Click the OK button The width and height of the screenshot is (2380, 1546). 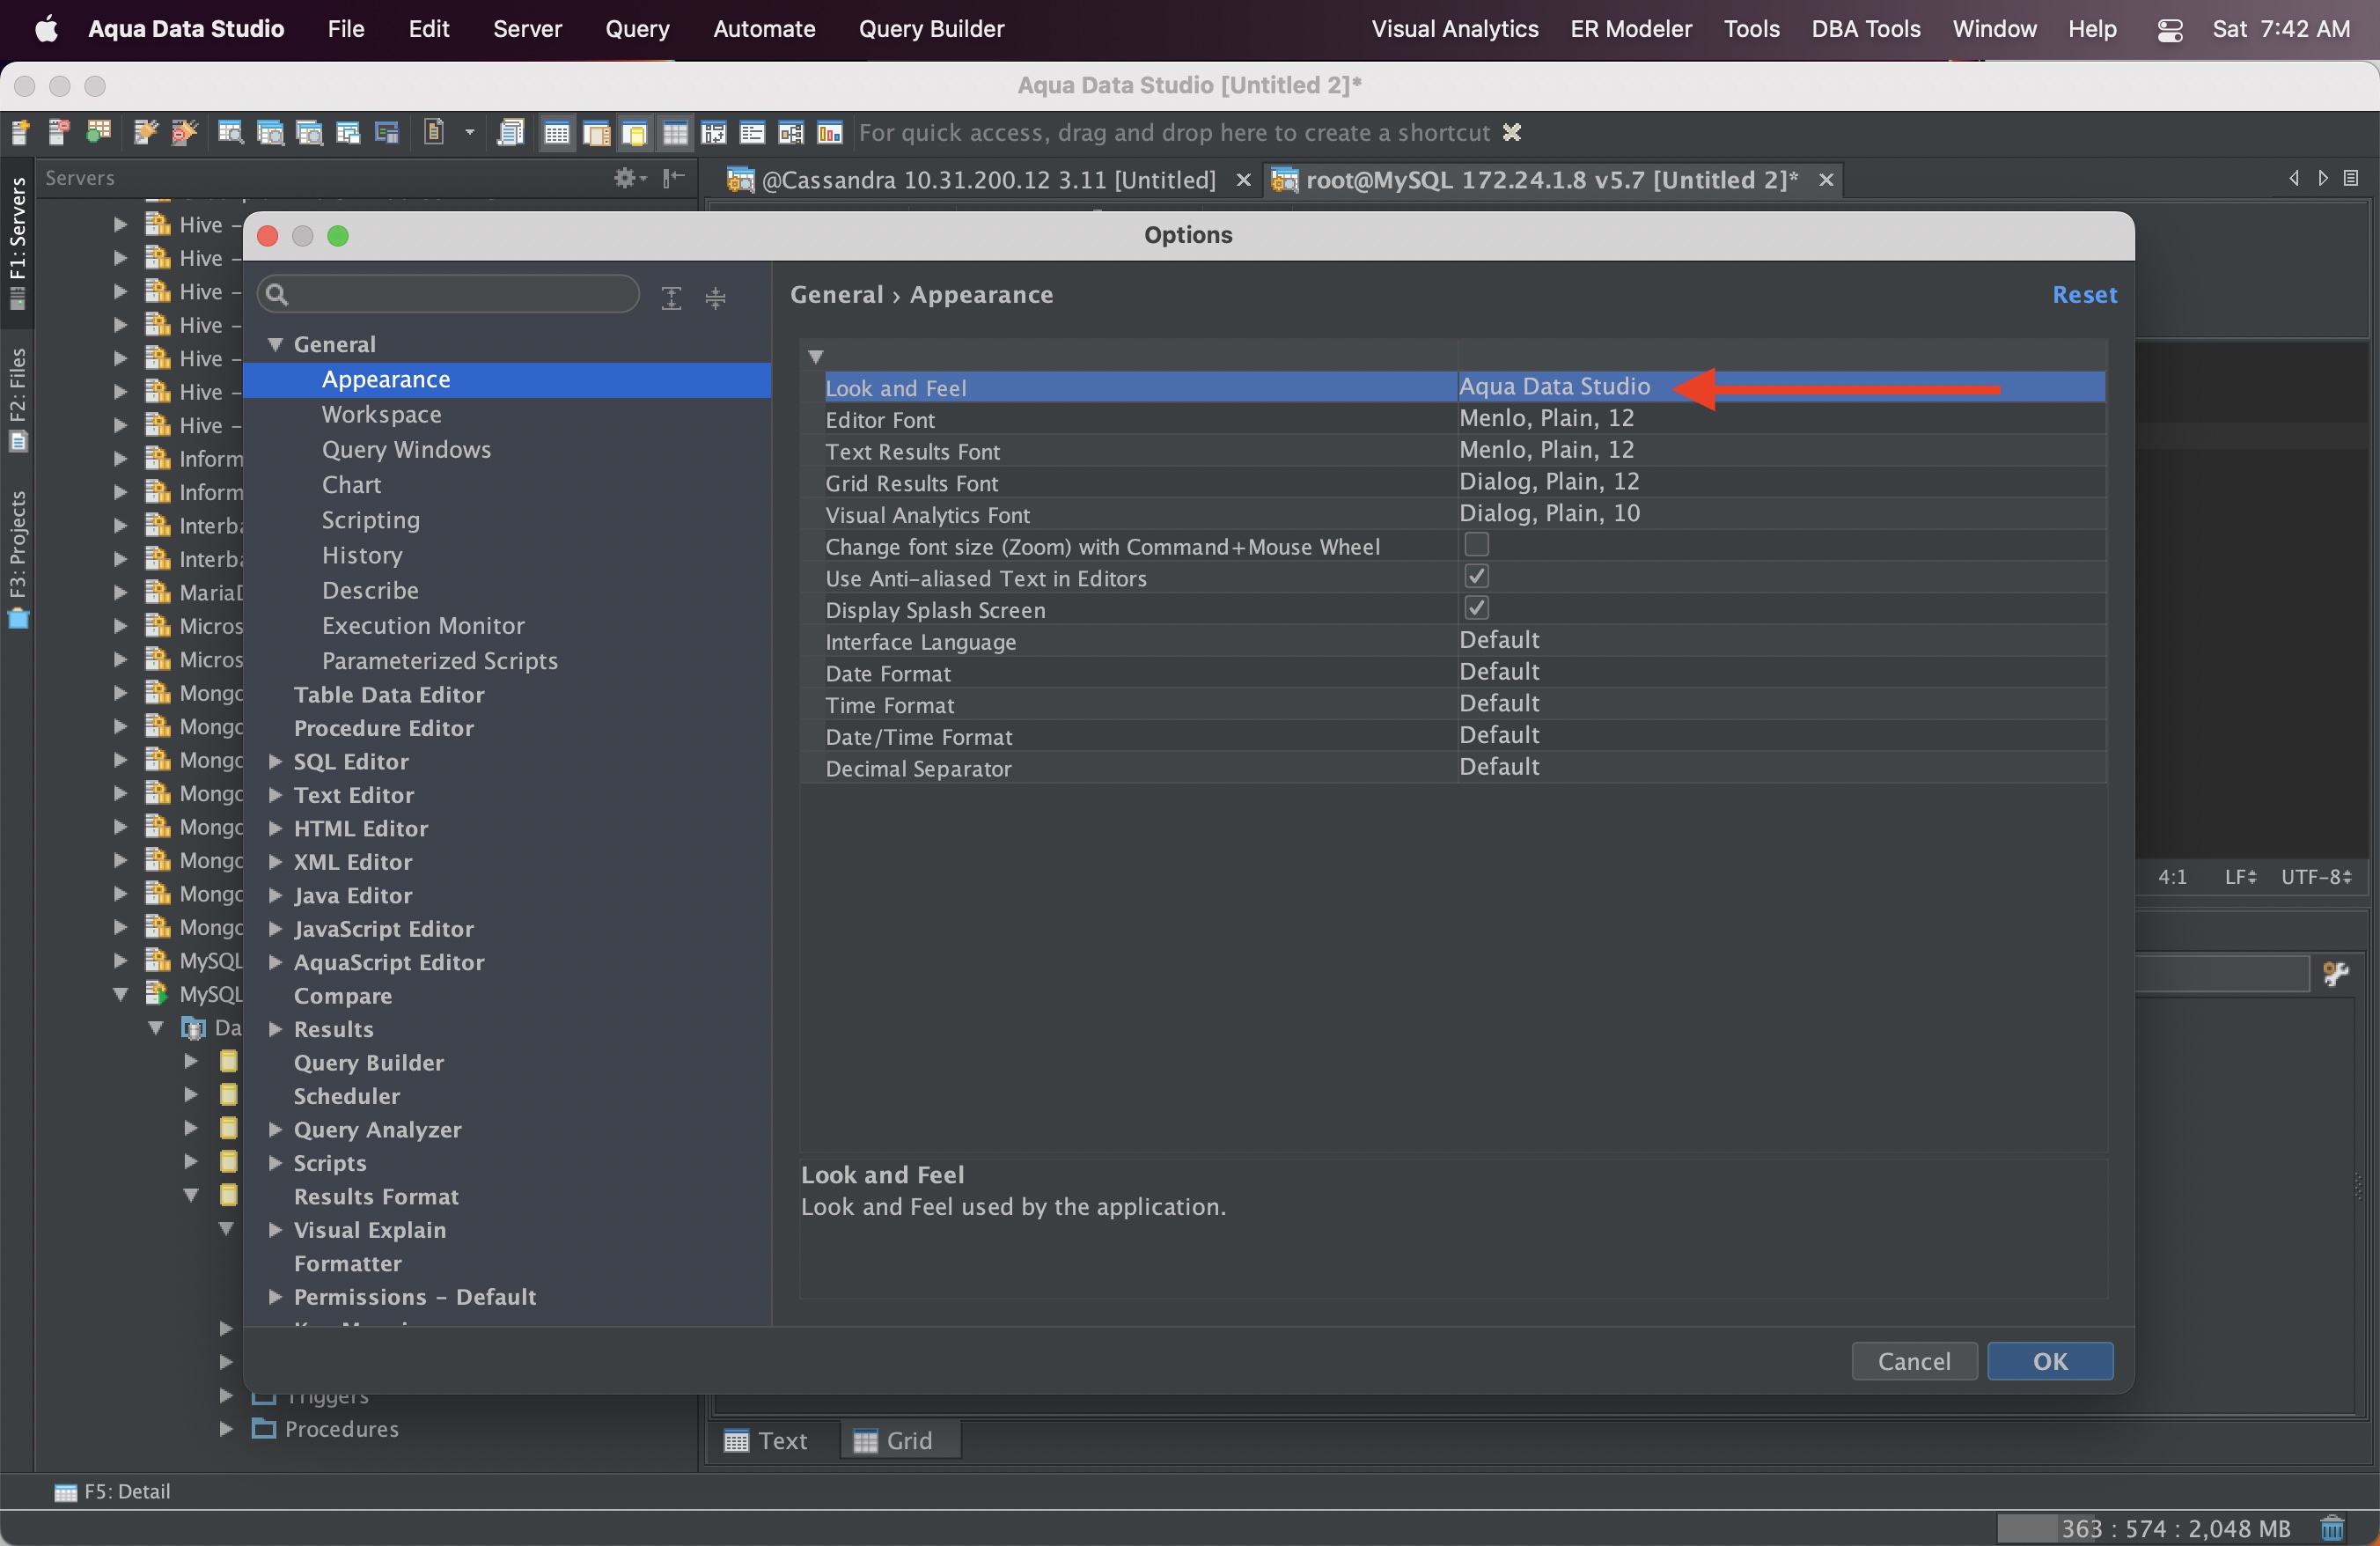click(2049, 1361)
